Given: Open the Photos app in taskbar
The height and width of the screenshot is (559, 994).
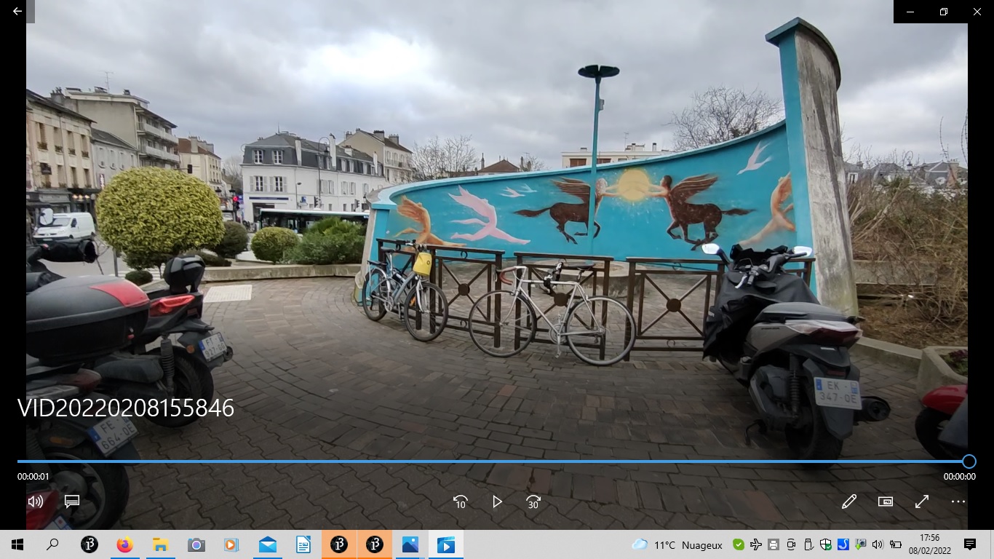Looking at the screenshot, I should point(410,544).
